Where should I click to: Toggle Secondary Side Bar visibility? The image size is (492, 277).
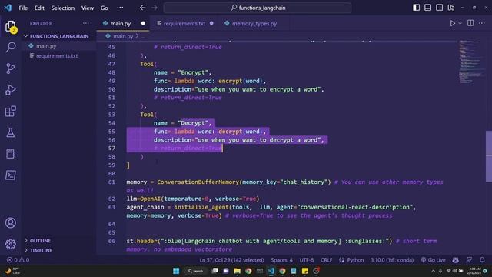(x=439, y=8)
